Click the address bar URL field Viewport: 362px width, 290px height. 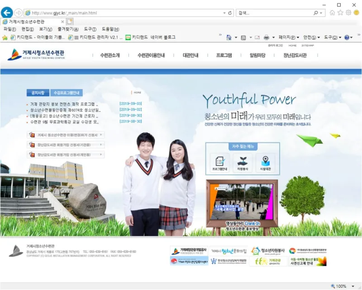127,13
